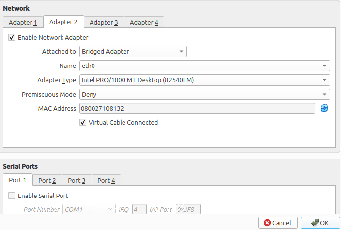Open the serial Port 4 tab
The height and width of the screenshot is (230, 341).
(x=106, y=180)
